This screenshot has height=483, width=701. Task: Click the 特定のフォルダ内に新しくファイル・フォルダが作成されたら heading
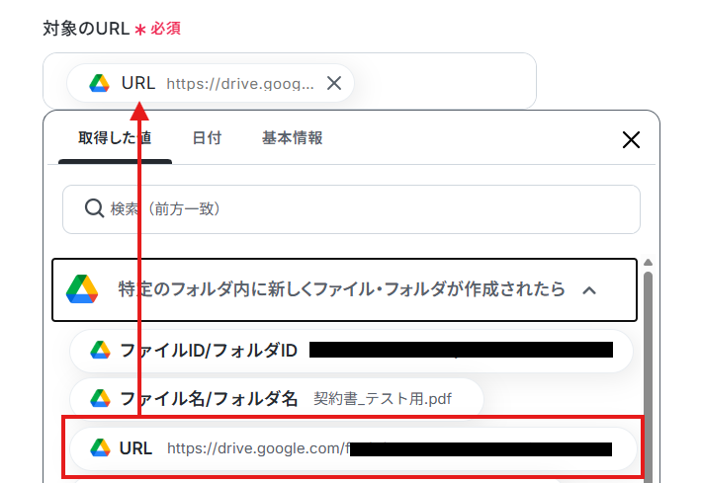coord(341,289)
